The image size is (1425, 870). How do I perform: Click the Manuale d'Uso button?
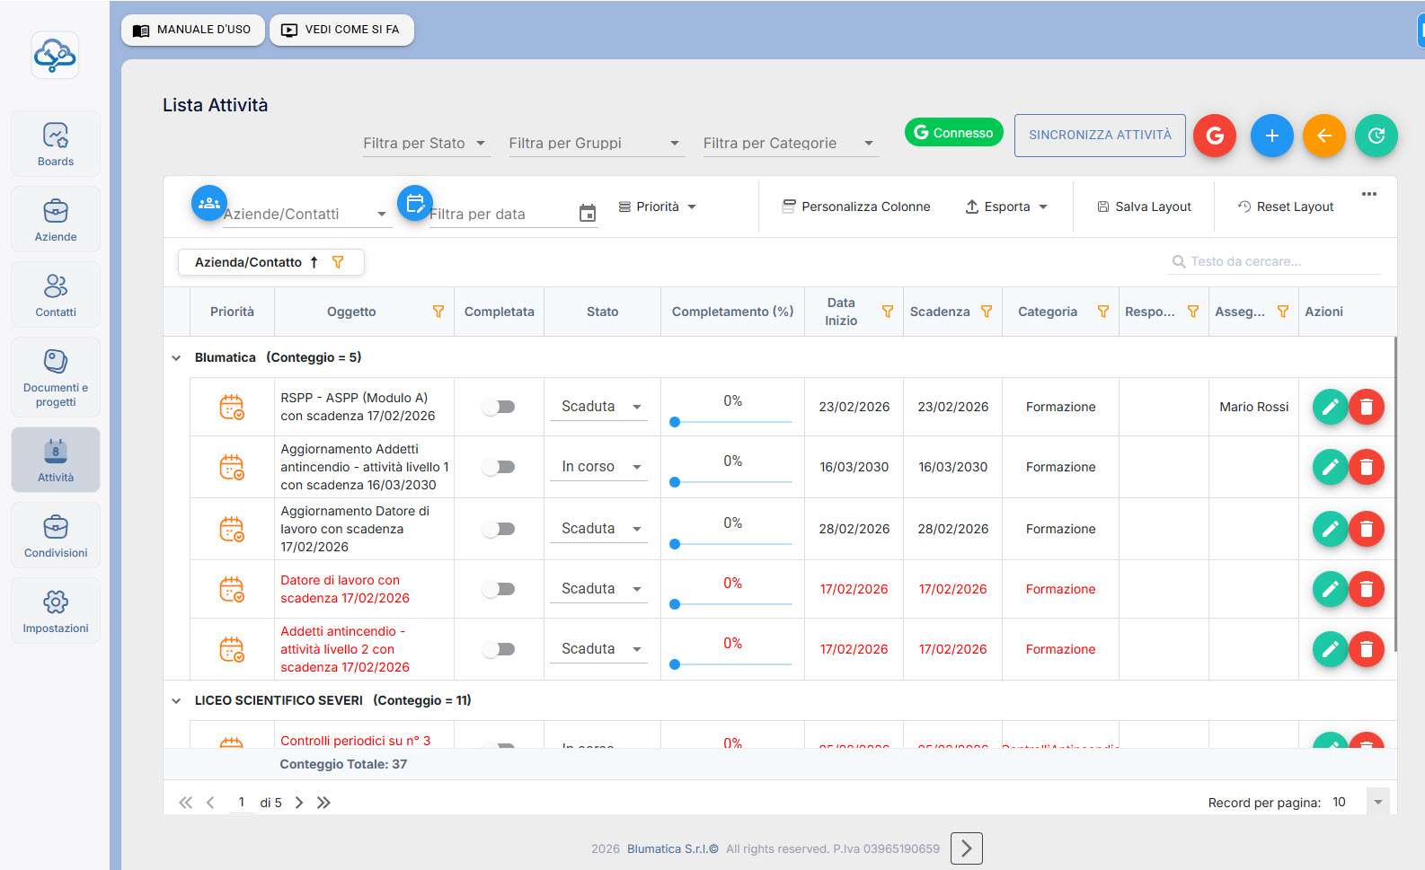point(192,30)
